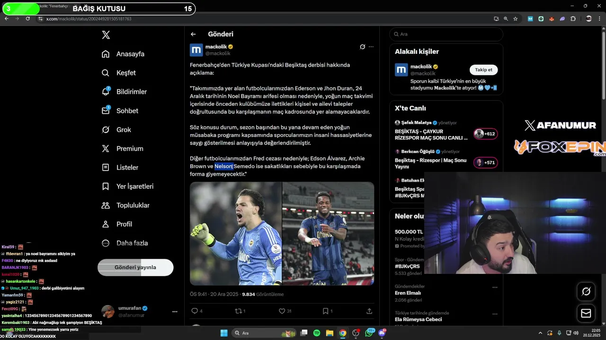Open WhatsApp from the taskbar
Screen dimensions: 606x340
click(x=369, y=333)
